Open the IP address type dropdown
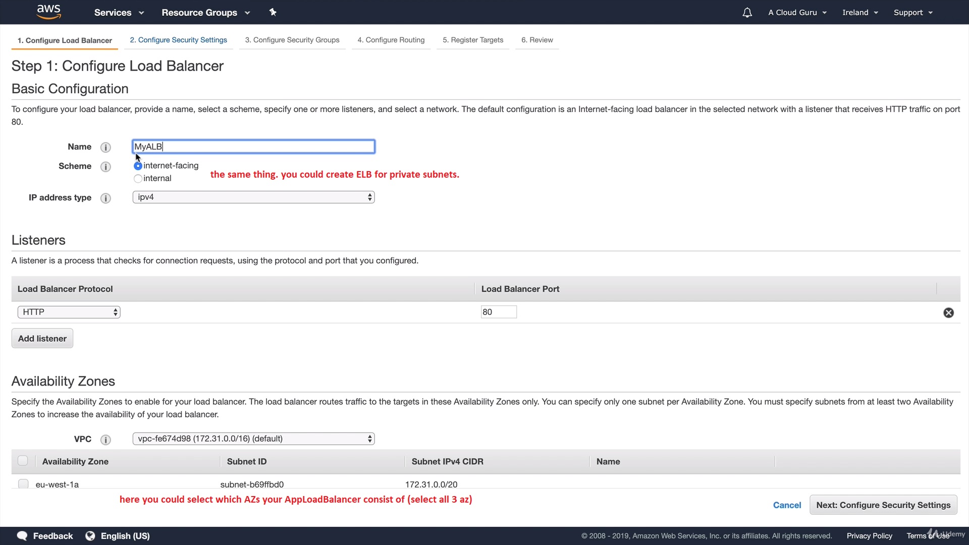 click(253, 197)
